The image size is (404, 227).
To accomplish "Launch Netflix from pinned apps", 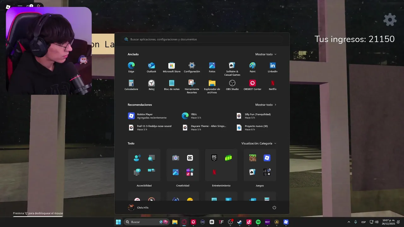I will (x=273, y=85).
